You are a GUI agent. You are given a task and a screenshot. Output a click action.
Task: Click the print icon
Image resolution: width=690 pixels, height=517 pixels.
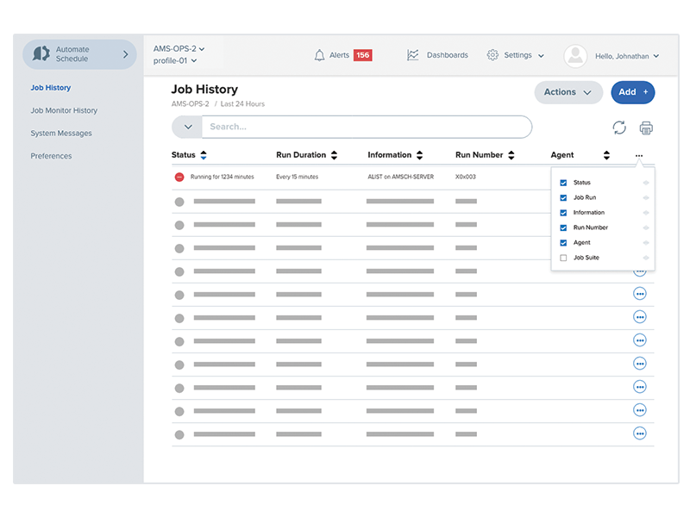[x=646, y=128]
